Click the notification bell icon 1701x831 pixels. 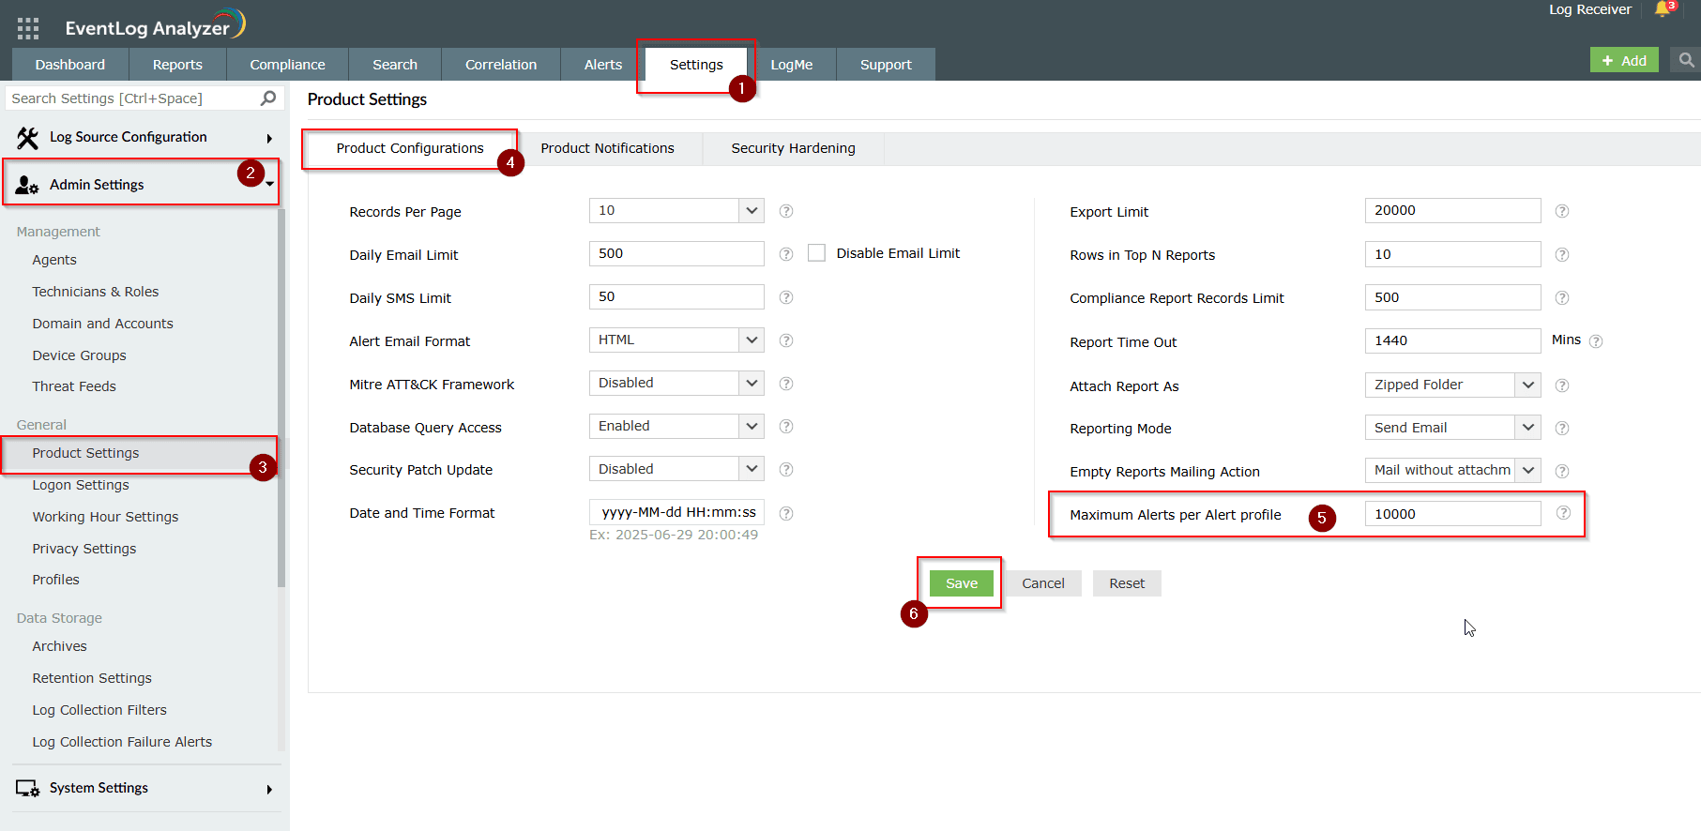pos(1663,9)
